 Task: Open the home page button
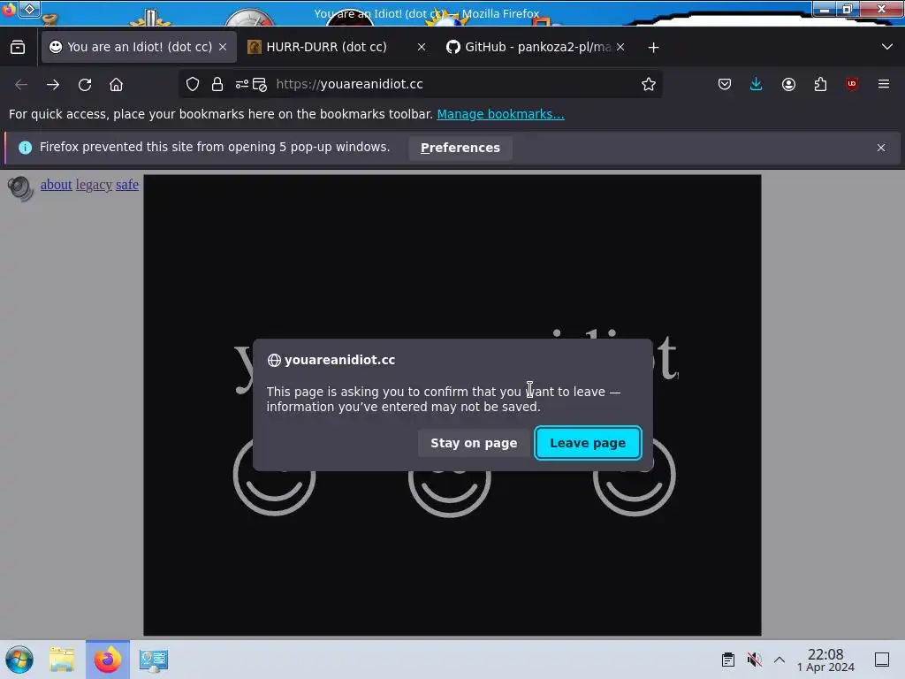116,85
